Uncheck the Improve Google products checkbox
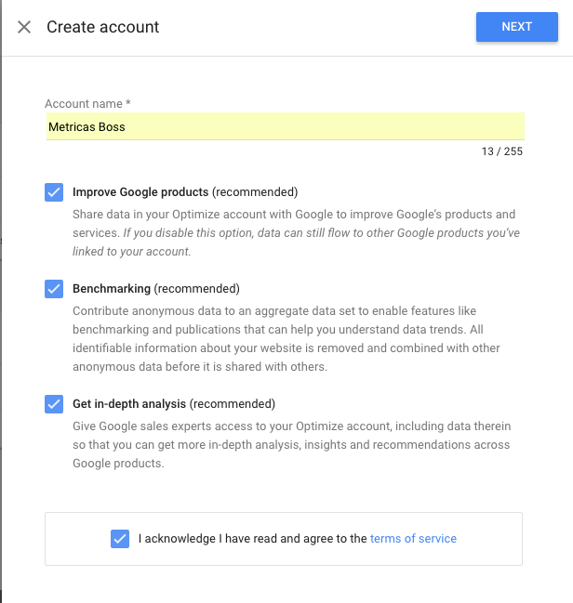 pyautogui.click(x=54, y=192)
